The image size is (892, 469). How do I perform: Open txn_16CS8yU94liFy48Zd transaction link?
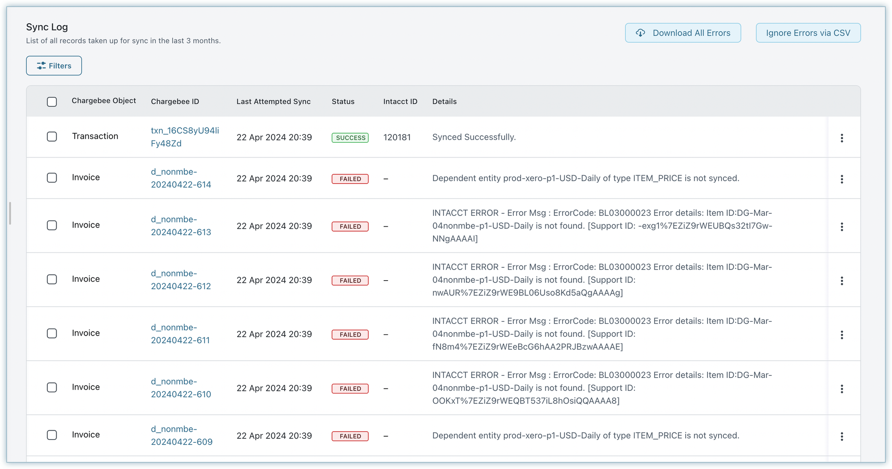[x=184, y=137]
